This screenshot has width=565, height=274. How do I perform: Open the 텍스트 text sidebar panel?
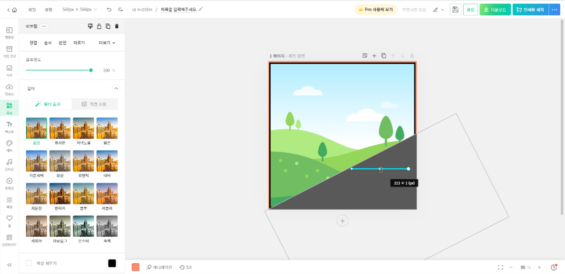pyautogui.click(x=9, y=127)
